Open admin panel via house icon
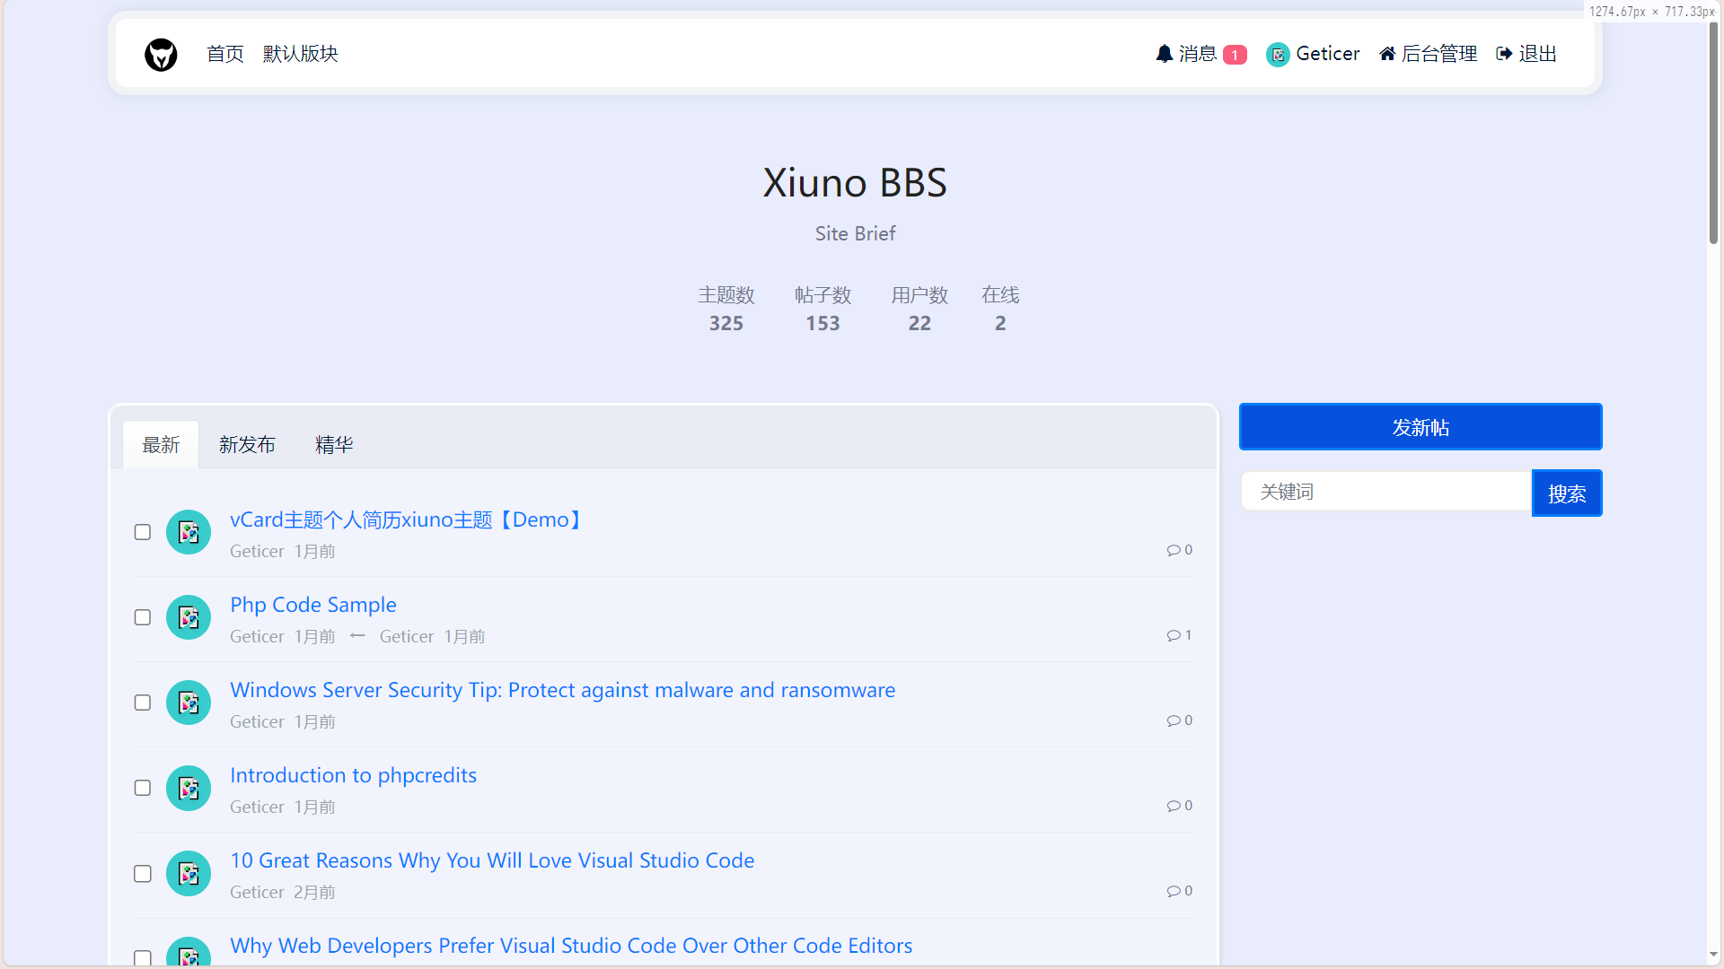Viewport: 1724px width, 969px height. point(1387,54)
